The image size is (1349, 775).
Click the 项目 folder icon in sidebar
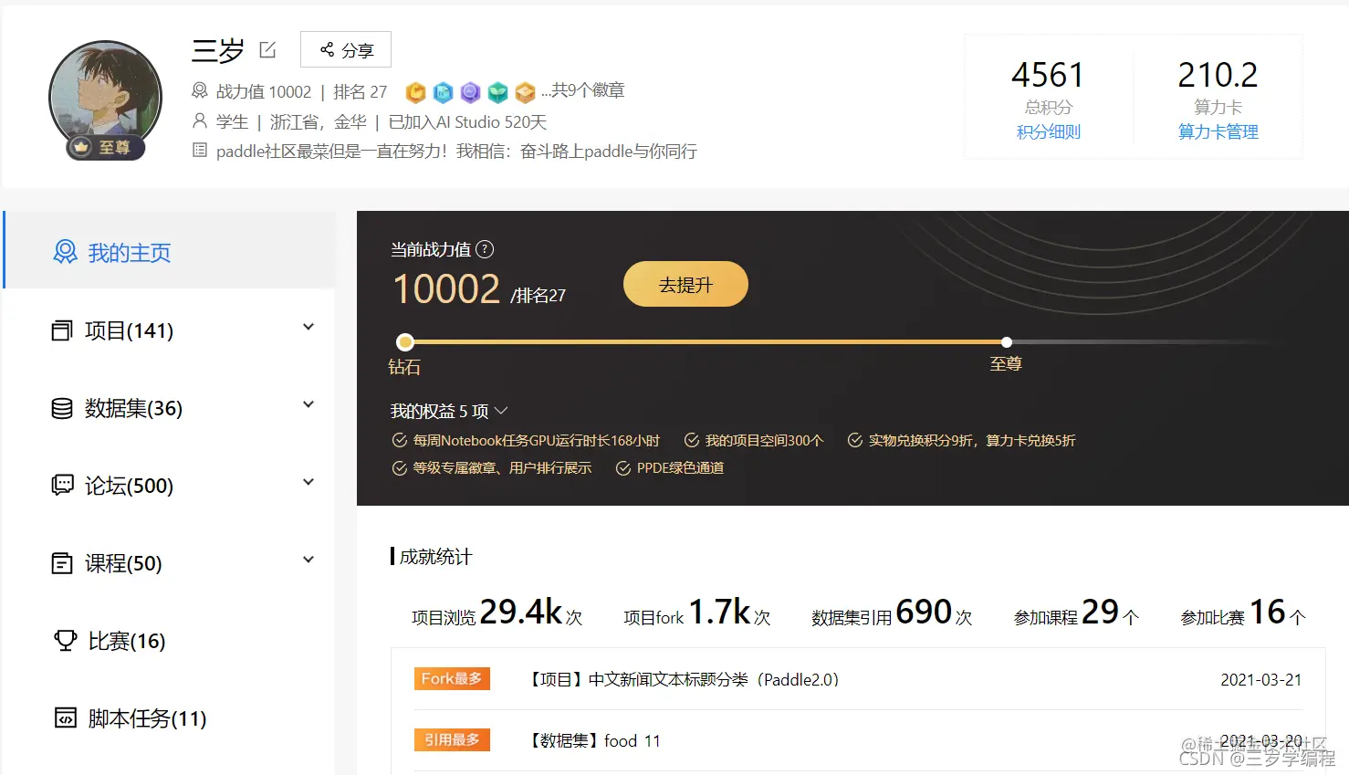tap(63, 330)
